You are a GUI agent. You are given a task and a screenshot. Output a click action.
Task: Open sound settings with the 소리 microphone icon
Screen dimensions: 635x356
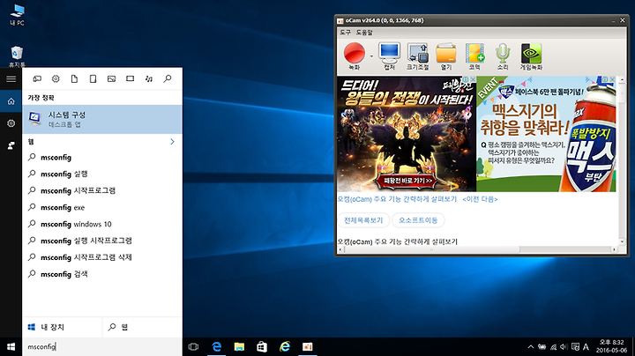pyautogui.click(x=503, y=56)
